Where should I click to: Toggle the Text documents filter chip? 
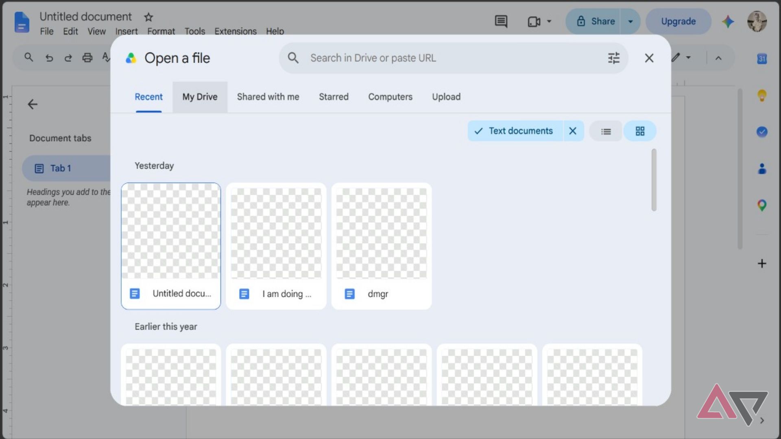(515, 131)
